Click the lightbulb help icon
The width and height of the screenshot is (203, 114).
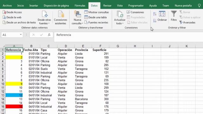[x=199, y=6]
